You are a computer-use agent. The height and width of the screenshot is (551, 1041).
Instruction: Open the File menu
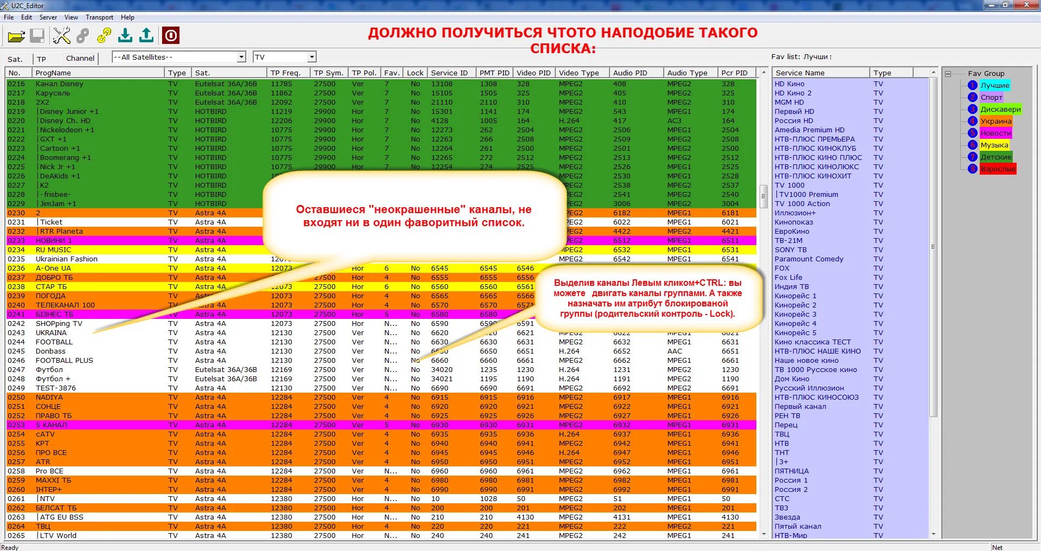click(x=9, y=17)
